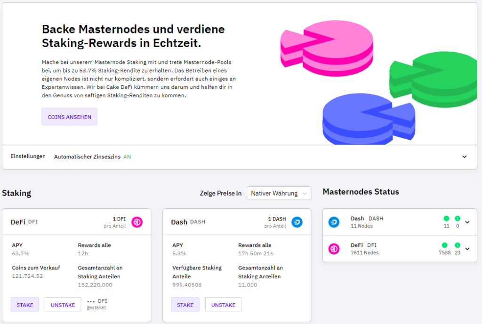The height and width of the screenshot is (324, 482).
Task: Click the COINS ANSEHEN button
Action: 69,117
